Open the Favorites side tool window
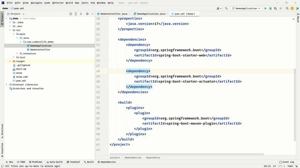The width and height of the screenshot is (300, 168). (x=2, y=150)
